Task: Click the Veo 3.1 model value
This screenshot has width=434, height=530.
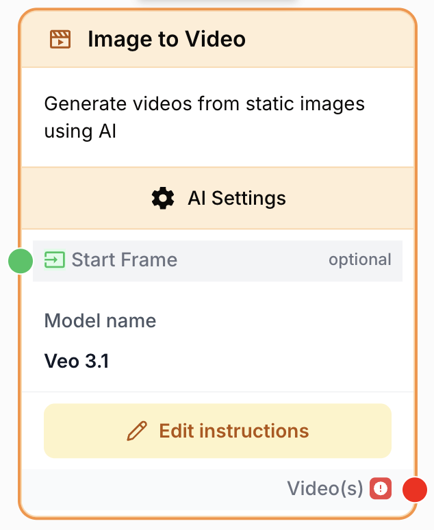Action: (x=77, y=361)
